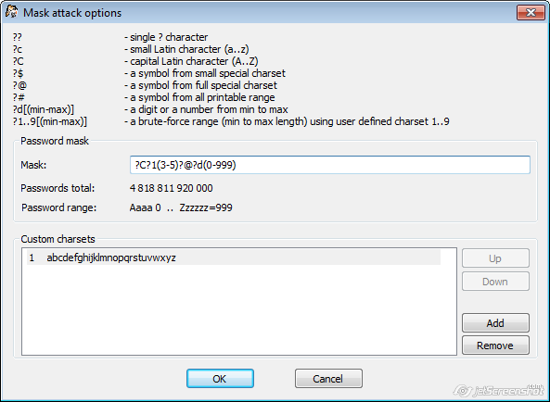The height and width of the screenshot is (402, 550).
Task: Click the ?1..9[(min-max)] brute-force range description
Action: [x=287, y=121]
